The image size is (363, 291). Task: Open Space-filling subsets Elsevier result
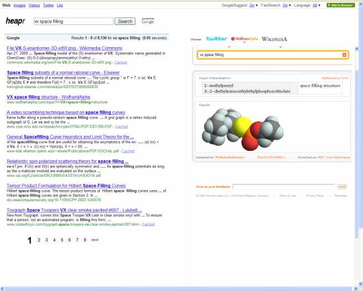[x=63, y=73]
